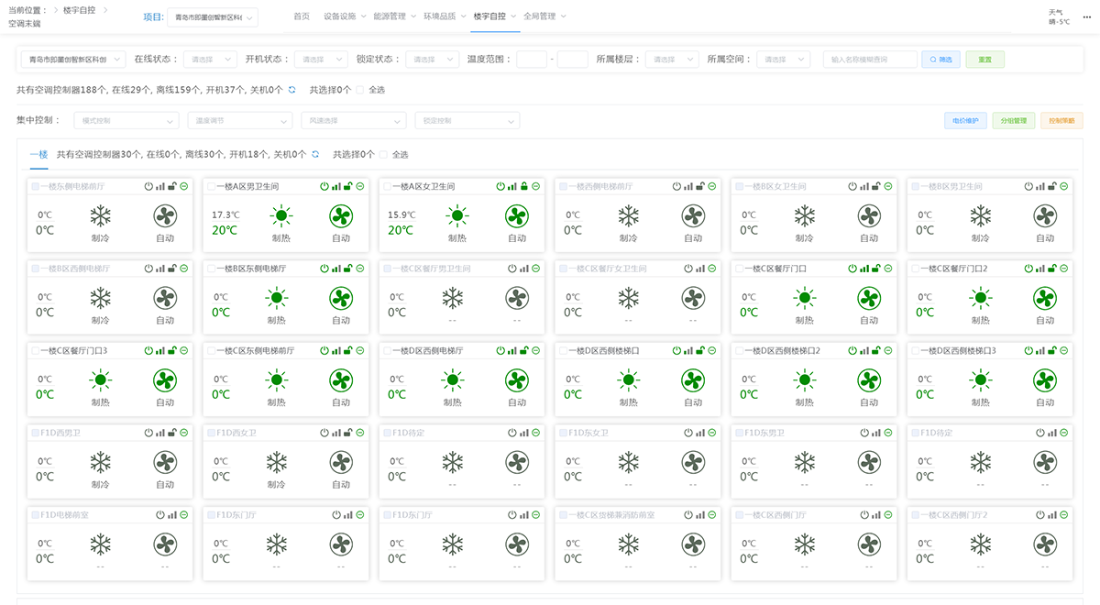The width and height of the screenshot is (1100, 605).
Task: Click snowflake cooling icon on 一楼东侧电梯前厅 card
Action: (x=100, y=216)
